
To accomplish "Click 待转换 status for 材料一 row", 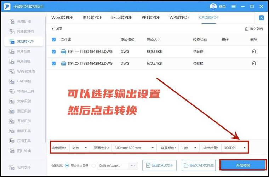I will tap(198, 52).
